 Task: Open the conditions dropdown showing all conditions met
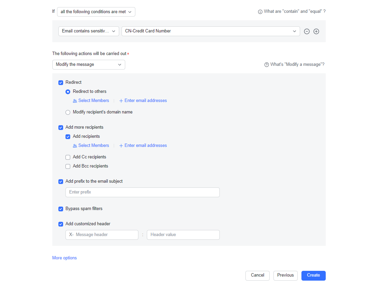tap(96, 11)
